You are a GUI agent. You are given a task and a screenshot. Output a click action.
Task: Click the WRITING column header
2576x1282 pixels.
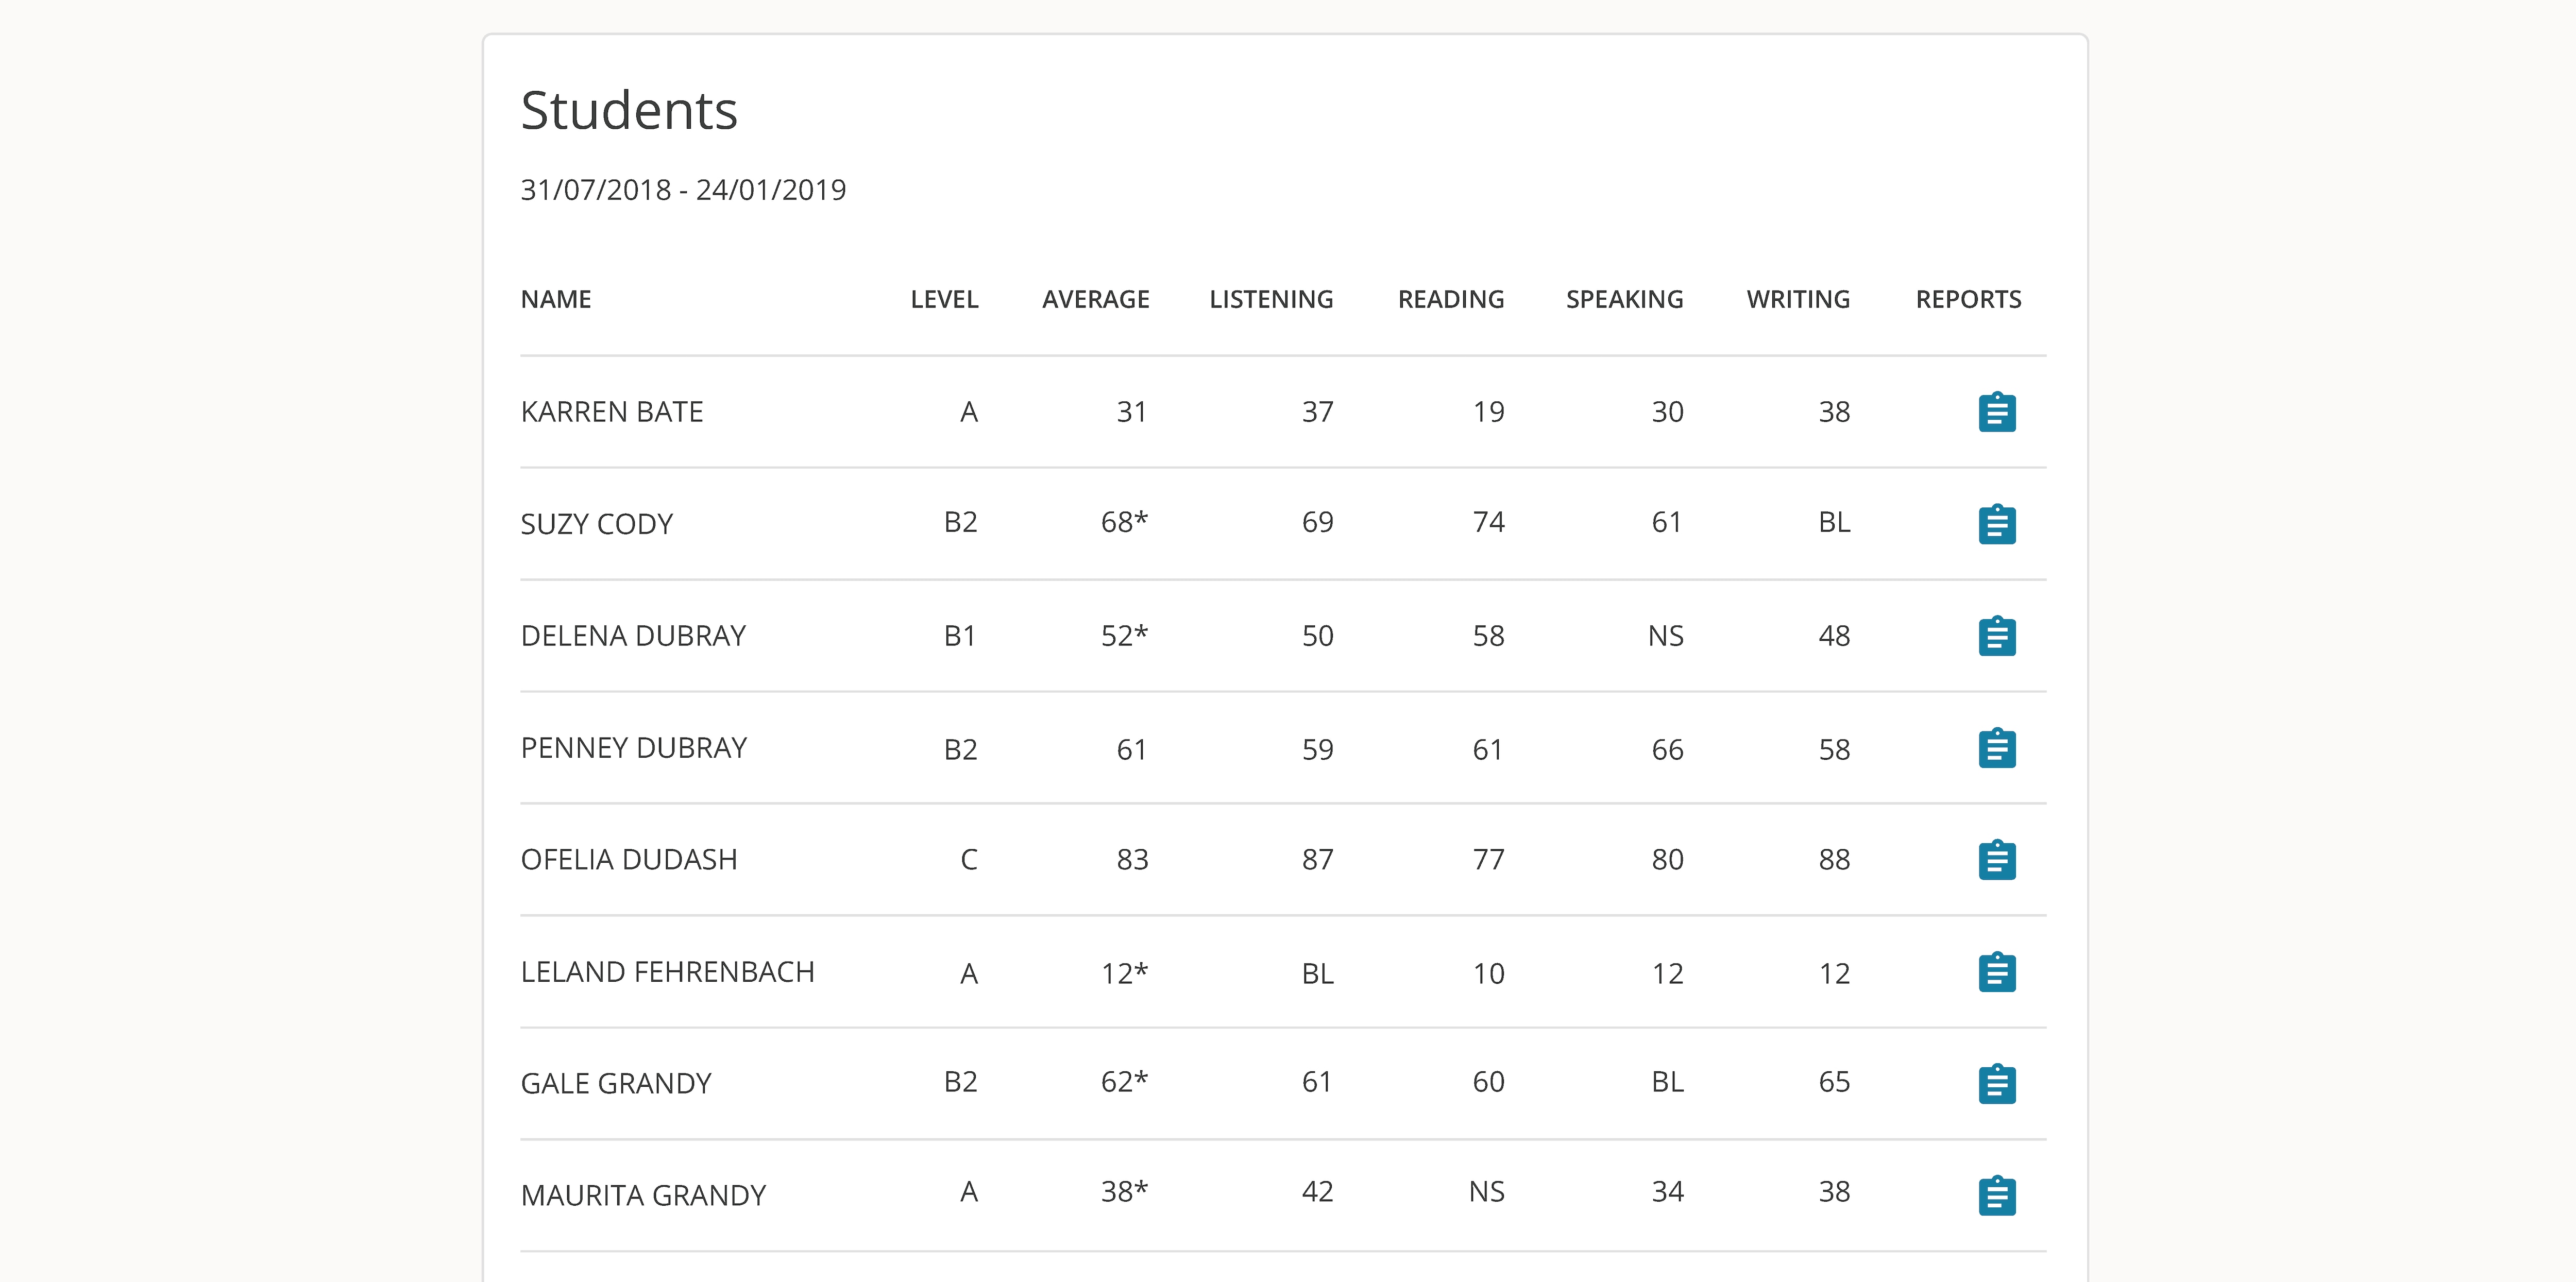(1798, 299)
